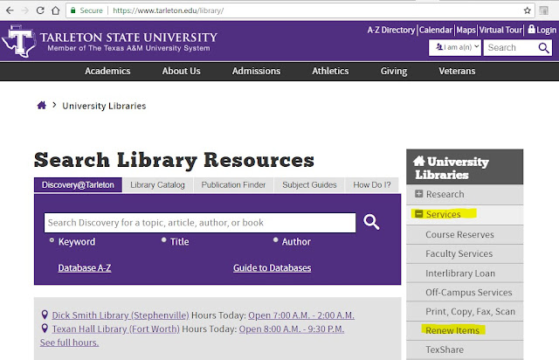Open the Admissions menu
This screenshot has height=360, width=559.
[x=256, y=71]
